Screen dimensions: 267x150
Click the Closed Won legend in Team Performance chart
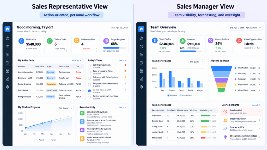(186, 96)
